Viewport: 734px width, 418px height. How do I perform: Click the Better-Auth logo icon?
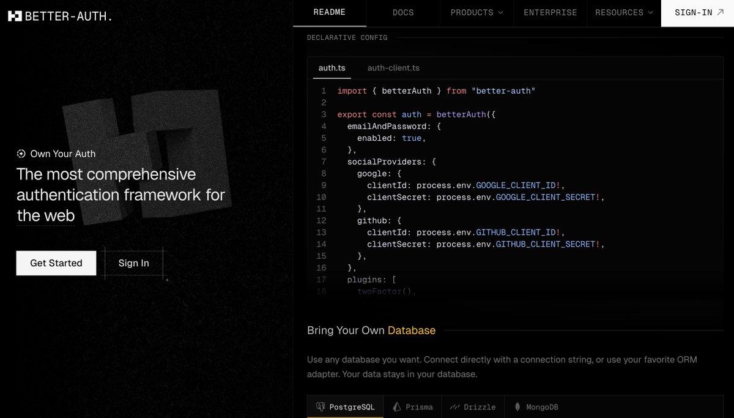click(x=15, y=16)
